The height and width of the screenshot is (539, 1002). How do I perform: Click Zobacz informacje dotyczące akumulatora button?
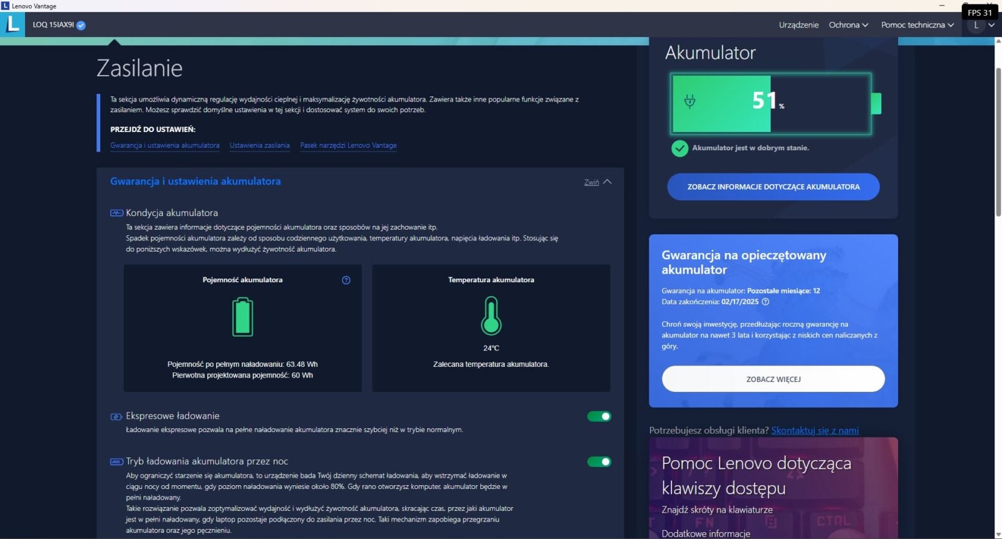coord(773,187)
